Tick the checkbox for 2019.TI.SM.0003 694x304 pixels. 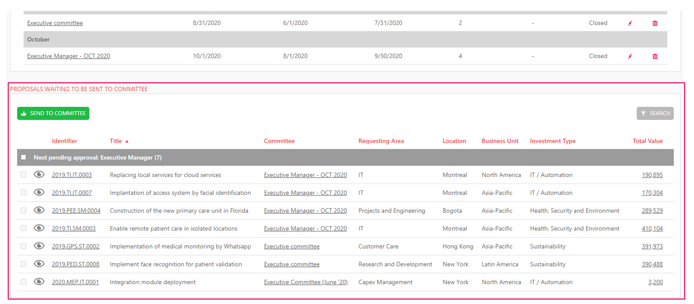(x=23, y=228)
